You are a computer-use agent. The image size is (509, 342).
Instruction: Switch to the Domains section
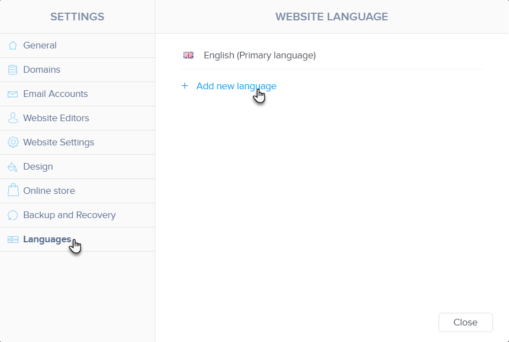(42, 70)
